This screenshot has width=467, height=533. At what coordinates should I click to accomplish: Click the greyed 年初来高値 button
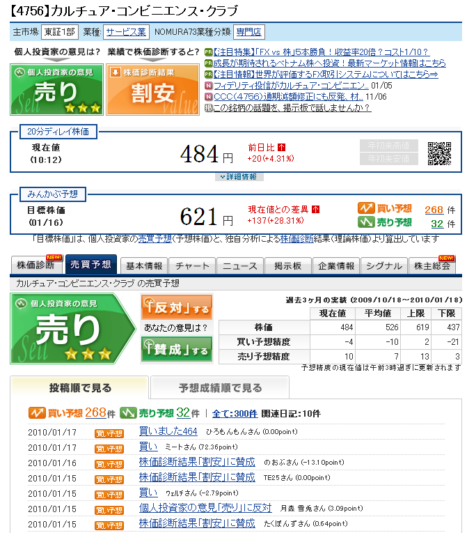point(388,146)
